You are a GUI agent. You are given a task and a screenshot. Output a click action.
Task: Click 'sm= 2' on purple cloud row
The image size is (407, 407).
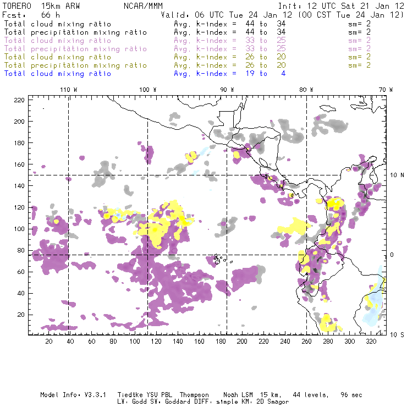coord(360,41)
